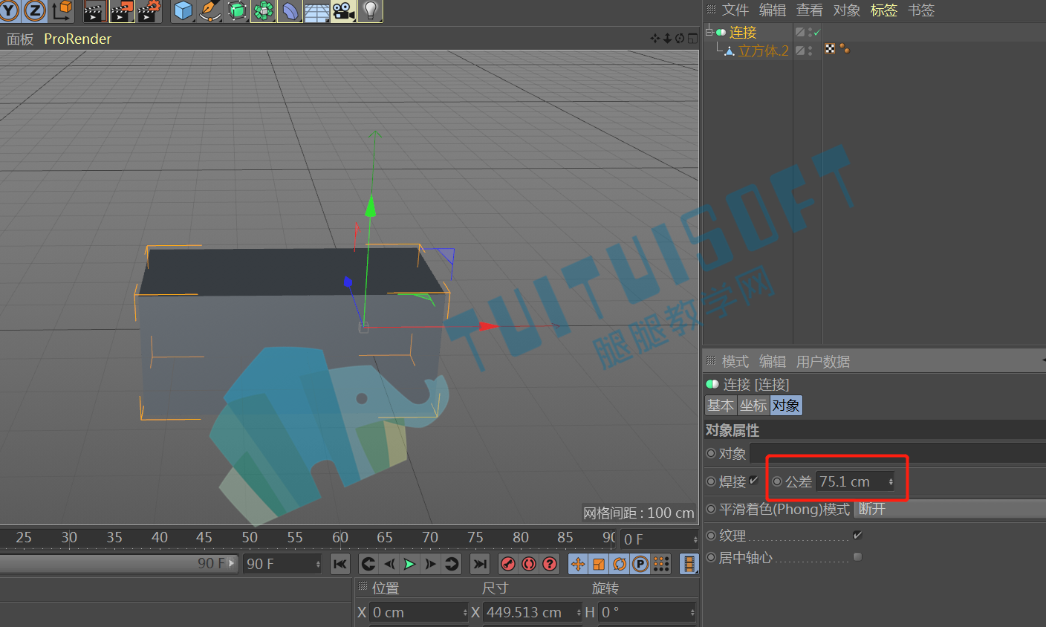Viewport: 1046px width, 627px height.
Task: Click the floor grid environment icon
Action: click(x=316, y=10)
